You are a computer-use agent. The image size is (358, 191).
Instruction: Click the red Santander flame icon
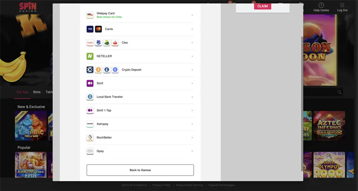coord(115,42)
